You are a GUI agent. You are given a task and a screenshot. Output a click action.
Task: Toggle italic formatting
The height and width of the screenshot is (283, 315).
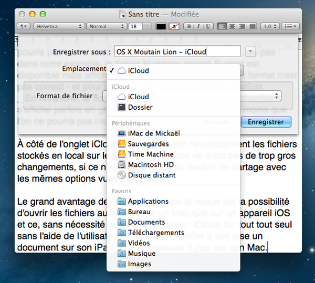(x=198, y=26)
